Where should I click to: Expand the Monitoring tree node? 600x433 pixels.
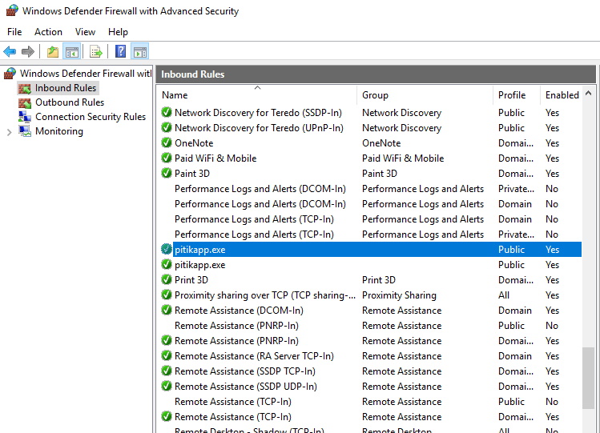(9, 132)
